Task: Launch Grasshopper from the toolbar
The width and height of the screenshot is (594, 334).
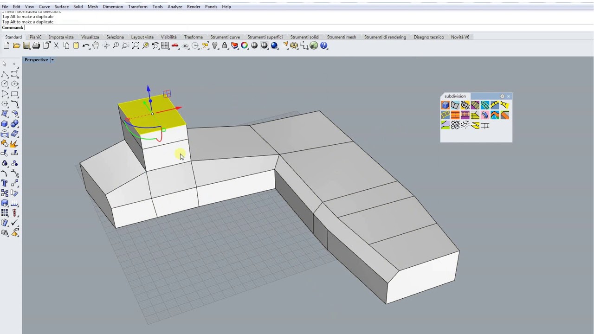Action: 314,45
